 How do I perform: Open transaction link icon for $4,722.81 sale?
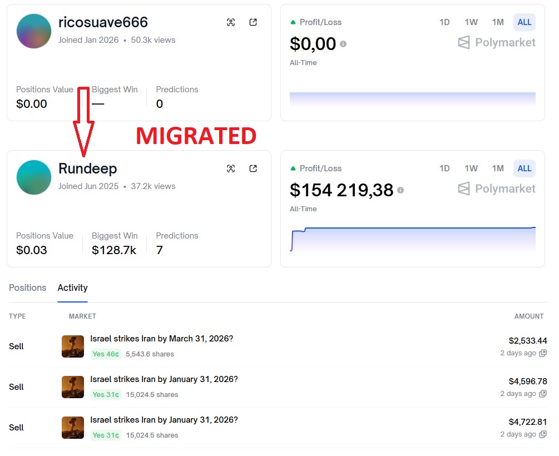(x=543, y=434)
